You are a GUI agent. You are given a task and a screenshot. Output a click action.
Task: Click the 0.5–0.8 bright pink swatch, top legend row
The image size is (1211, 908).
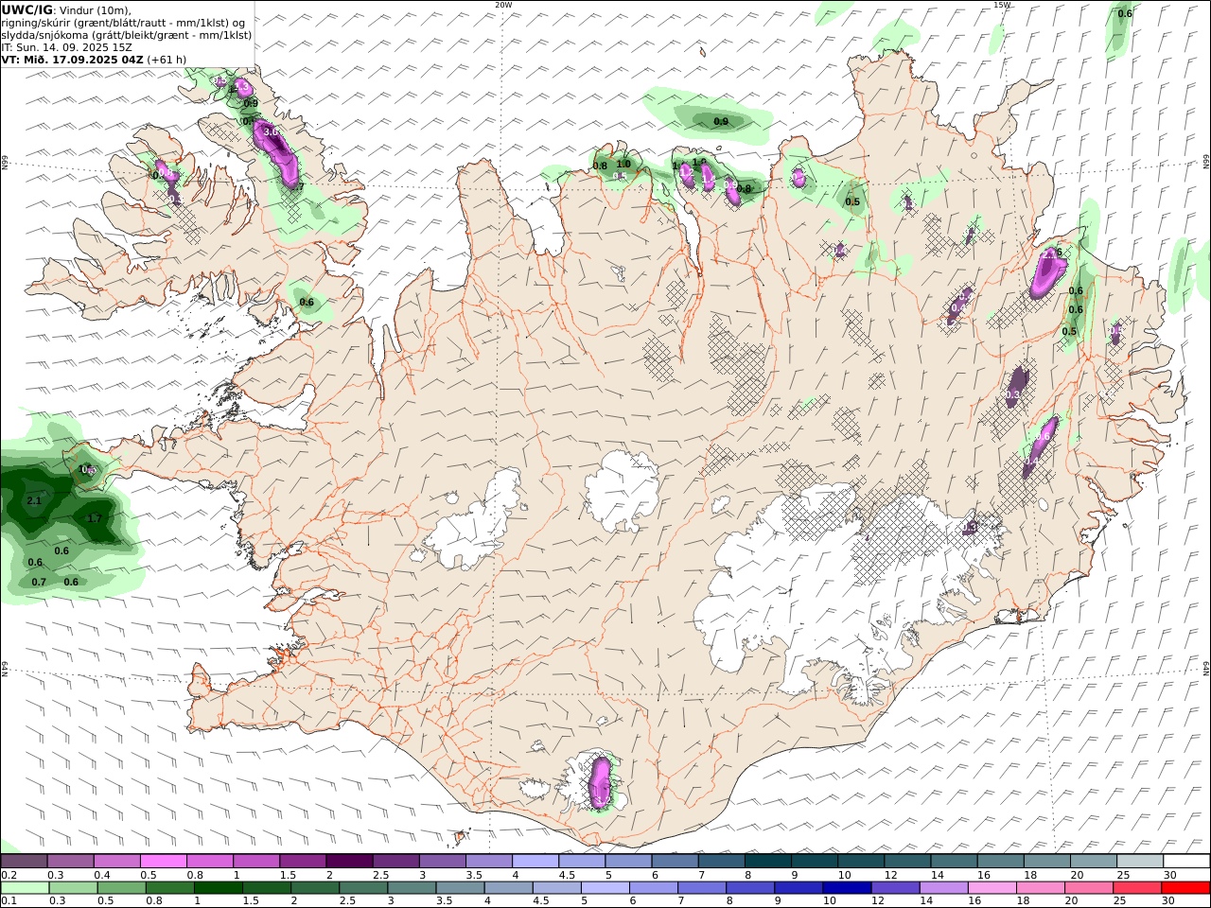click(163, 862)
